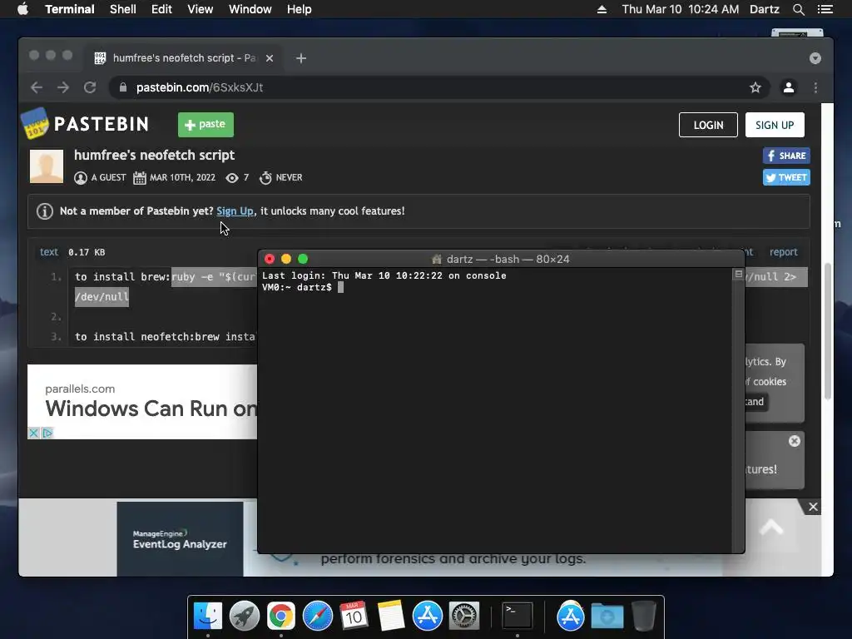Click the ManageEngine EventLog Analyzer ad

tap(180, 538)
